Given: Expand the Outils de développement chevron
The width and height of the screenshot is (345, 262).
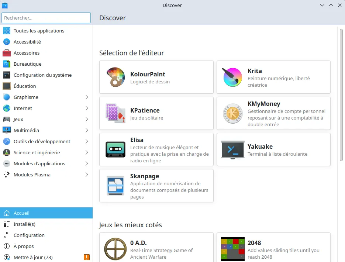Looking at the screenshot, I should click(x=87, y=141).
